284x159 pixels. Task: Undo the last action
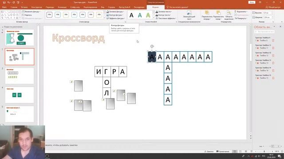coord(8,2)
